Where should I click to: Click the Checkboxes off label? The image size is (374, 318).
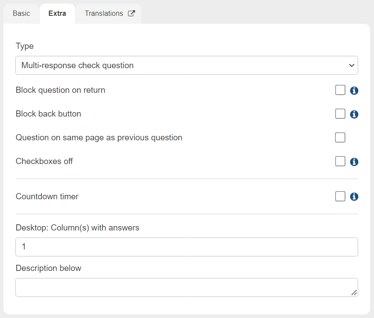[44, 161]
